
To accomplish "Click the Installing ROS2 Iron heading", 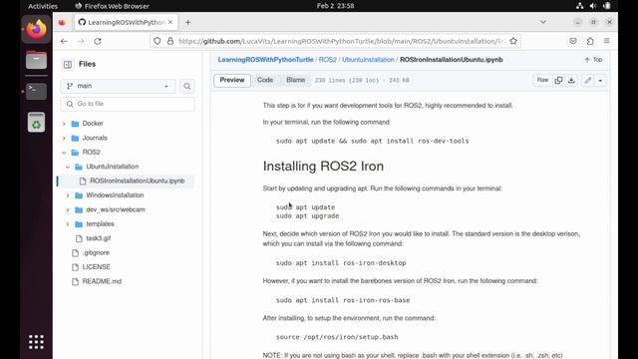I will pos(323,167).
